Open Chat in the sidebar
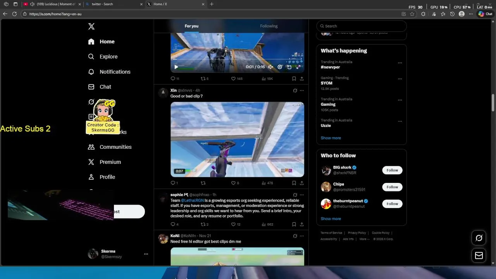This screenshot has width=496, height=279. coord(100,87)
